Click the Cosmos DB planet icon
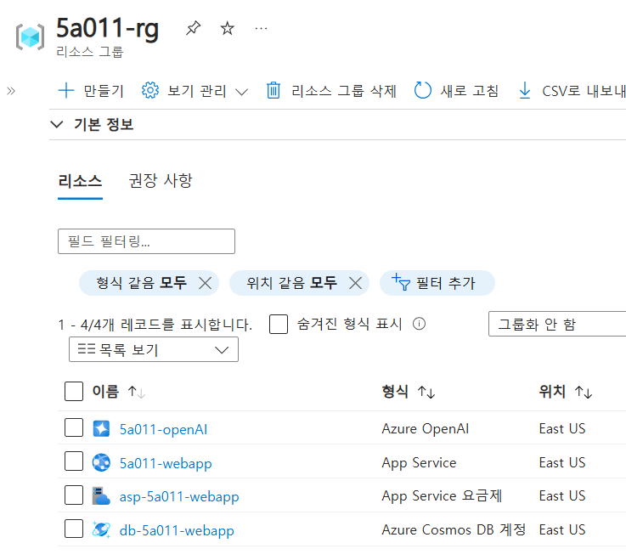The height and width of the screenshot is (560, 626). click(101, 529)
